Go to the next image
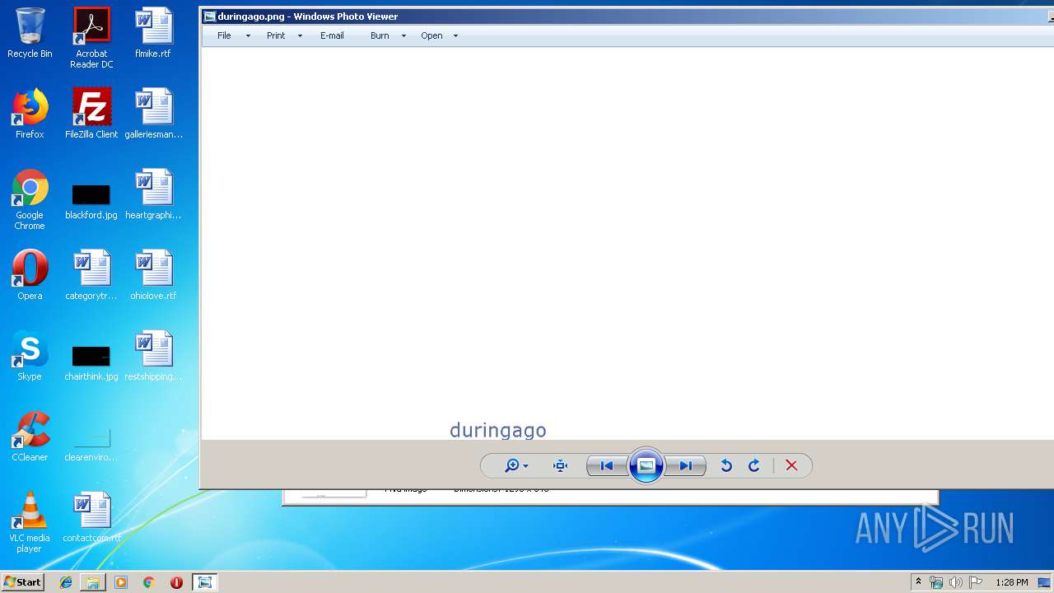The image size is (1054, 593). coord(685,466)
